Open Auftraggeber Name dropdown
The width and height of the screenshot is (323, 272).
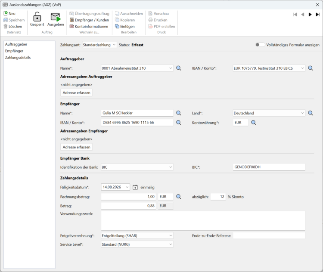coord(137,68)
